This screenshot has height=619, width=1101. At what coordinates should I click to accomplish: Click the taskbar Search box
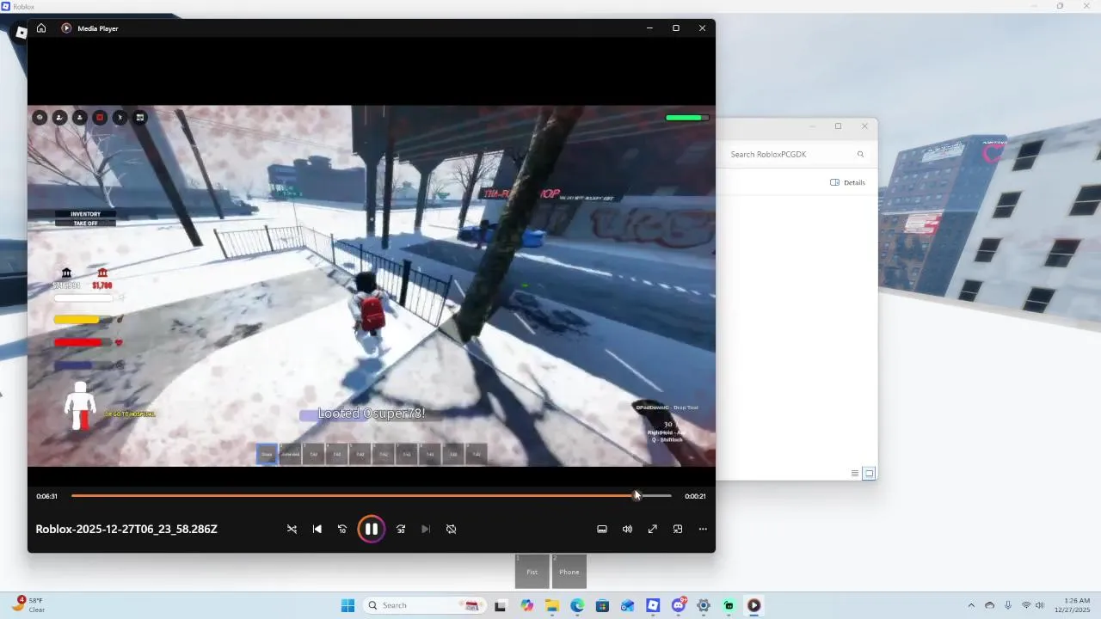[x=423, y=605]
